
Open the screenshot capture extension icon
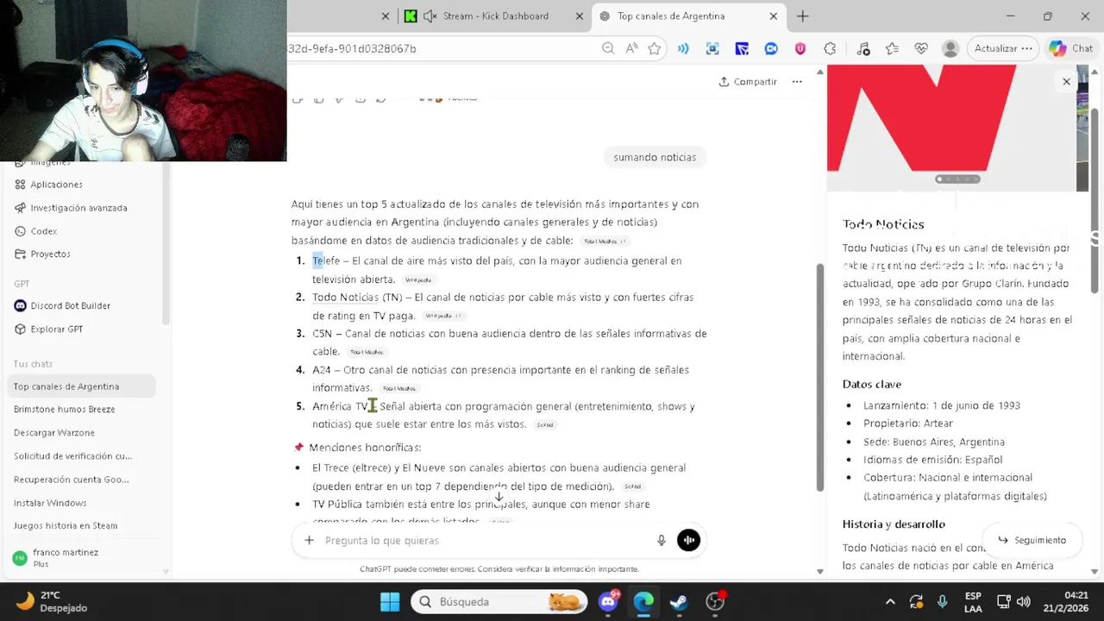point(712,49)
